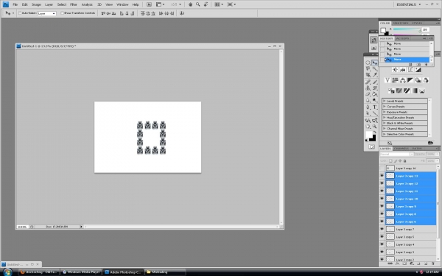The width and height of the screenshot is (442, 276).
Task: Hide Layer 3 copy 12
Action: 382,183
